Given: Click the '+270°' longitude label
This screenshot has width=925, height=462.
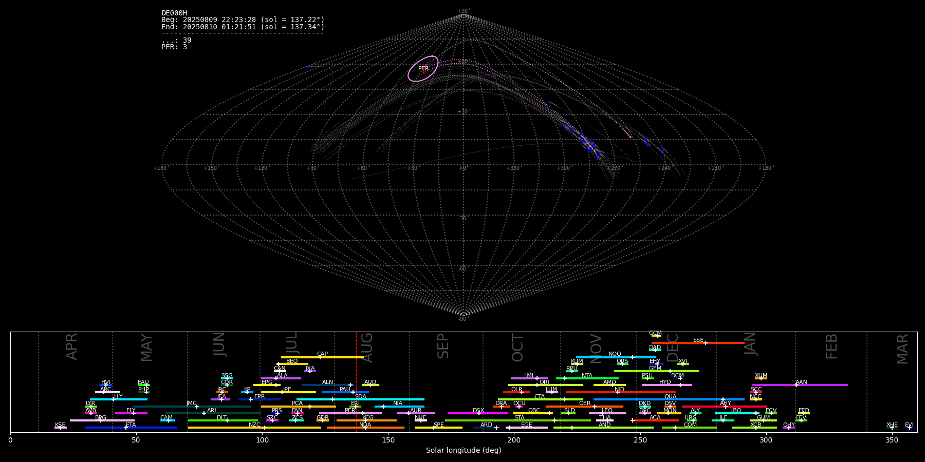Looking at the screenshot, I should point(614,168).
